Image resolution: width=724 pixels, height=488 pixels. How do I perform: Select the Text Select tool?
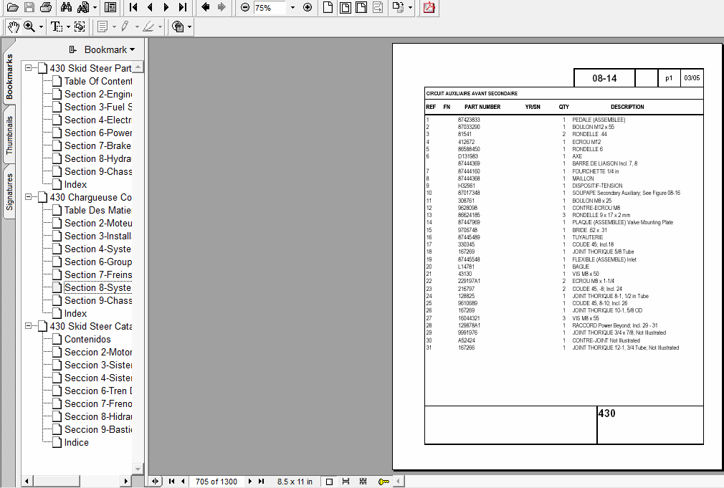click(57, 27)
